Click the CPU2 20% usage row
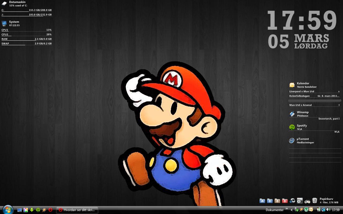Image resolution: width=343 pixels, height=214 pixels. [27, 35]
